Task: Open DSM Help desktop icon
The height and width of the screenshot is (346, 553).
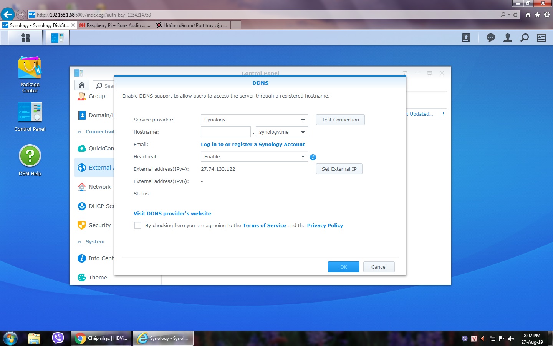Action: click(30, 160)
